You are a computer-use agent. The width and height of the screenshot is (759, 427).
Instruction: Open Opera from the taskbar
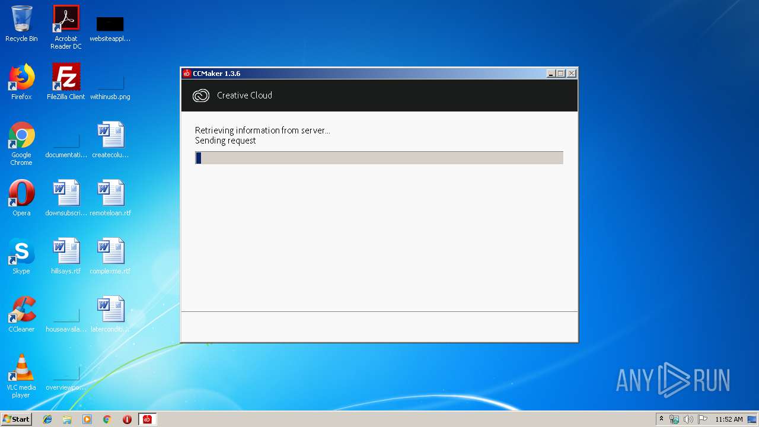tap(127, 419)
